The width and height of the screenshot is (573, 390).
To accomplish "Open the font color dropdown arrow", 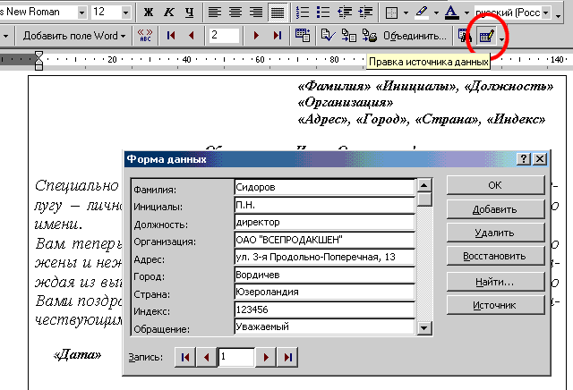I will (x=466, y=13).
